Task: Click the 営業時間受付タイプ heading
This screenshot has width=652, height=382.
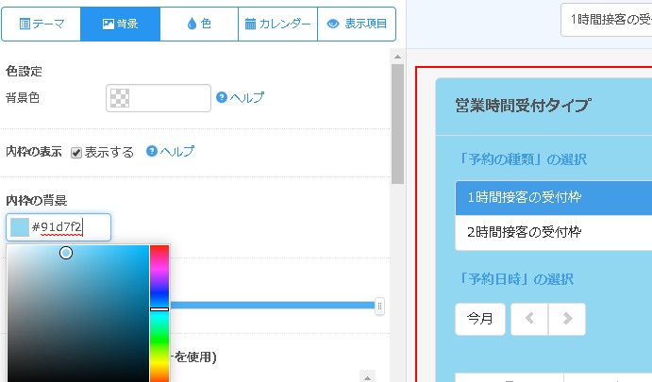Action: point(523,106)
